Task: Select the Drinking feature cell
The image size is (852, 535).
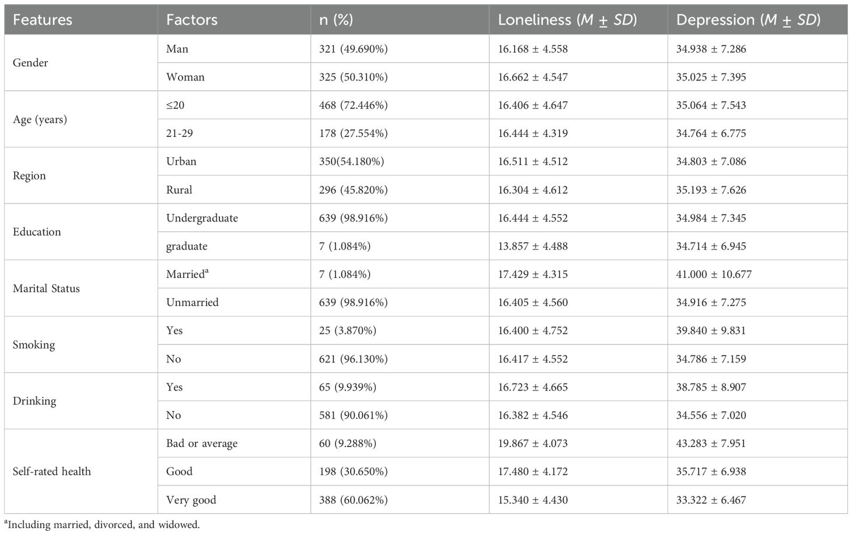Action: click(34, 401)
